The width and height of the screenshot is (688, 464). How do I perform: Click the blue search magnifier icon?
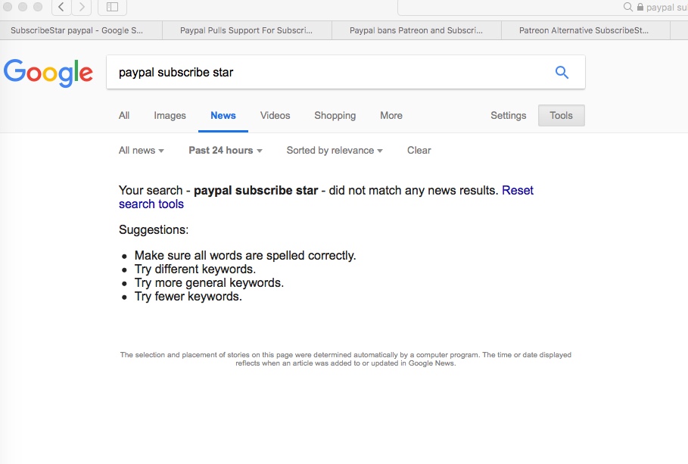pos(562,73)
